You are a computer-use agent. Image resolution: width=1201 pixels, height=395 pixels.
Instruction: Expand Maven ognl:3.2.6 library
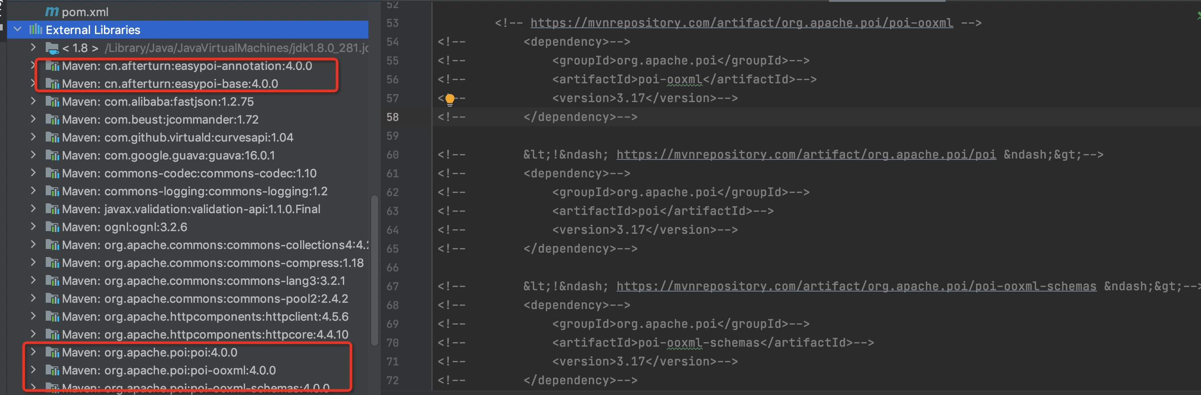[33, 226]
